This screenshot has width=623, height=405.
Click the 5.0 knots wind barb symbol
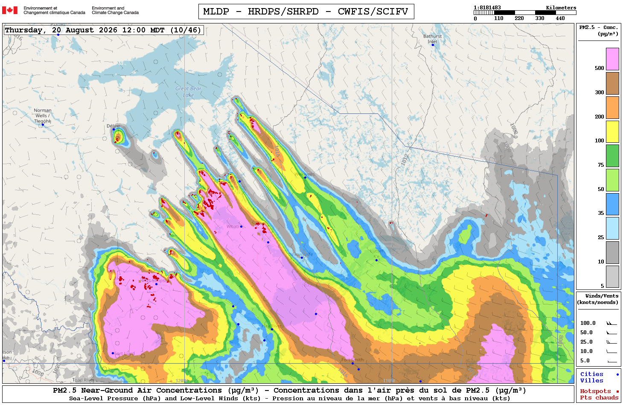coord(611,361)
